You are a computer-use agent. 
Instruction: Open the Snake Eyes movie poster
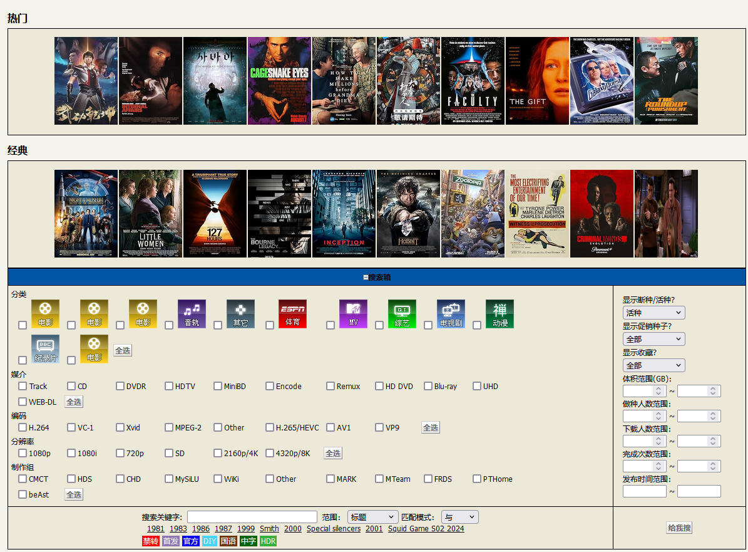[x=279, y=81]
